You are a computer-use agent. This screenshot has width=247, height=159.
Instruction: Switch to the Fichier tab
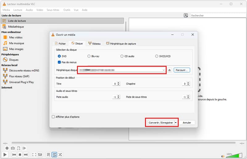click(x=60, y=43)
